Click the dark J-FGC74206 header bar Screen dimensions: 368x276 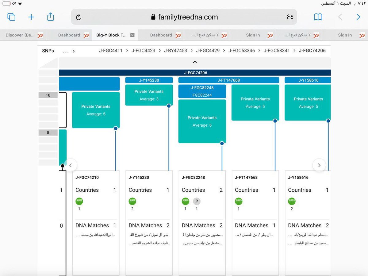(195, 73)
